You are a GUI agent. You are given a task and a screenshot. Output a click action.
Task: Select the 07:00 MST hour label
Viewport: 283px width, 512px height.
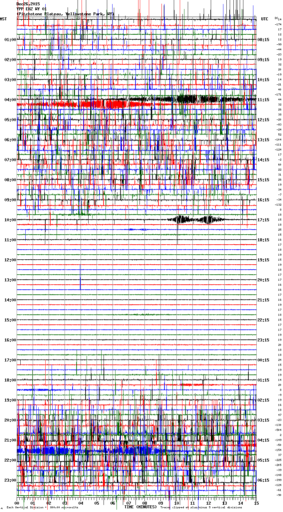click(x=10, y=160)
